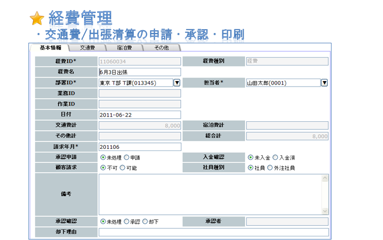Click the 承認者 field
383x240 pixels.
pos(287,221)
